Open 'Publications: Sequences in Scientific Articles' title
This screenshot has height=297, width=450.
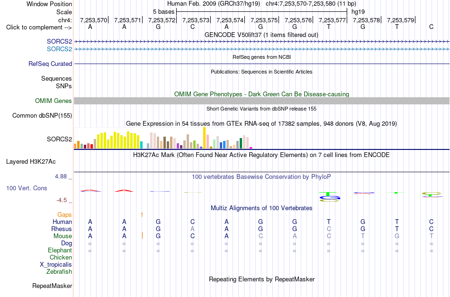[261, 72]
